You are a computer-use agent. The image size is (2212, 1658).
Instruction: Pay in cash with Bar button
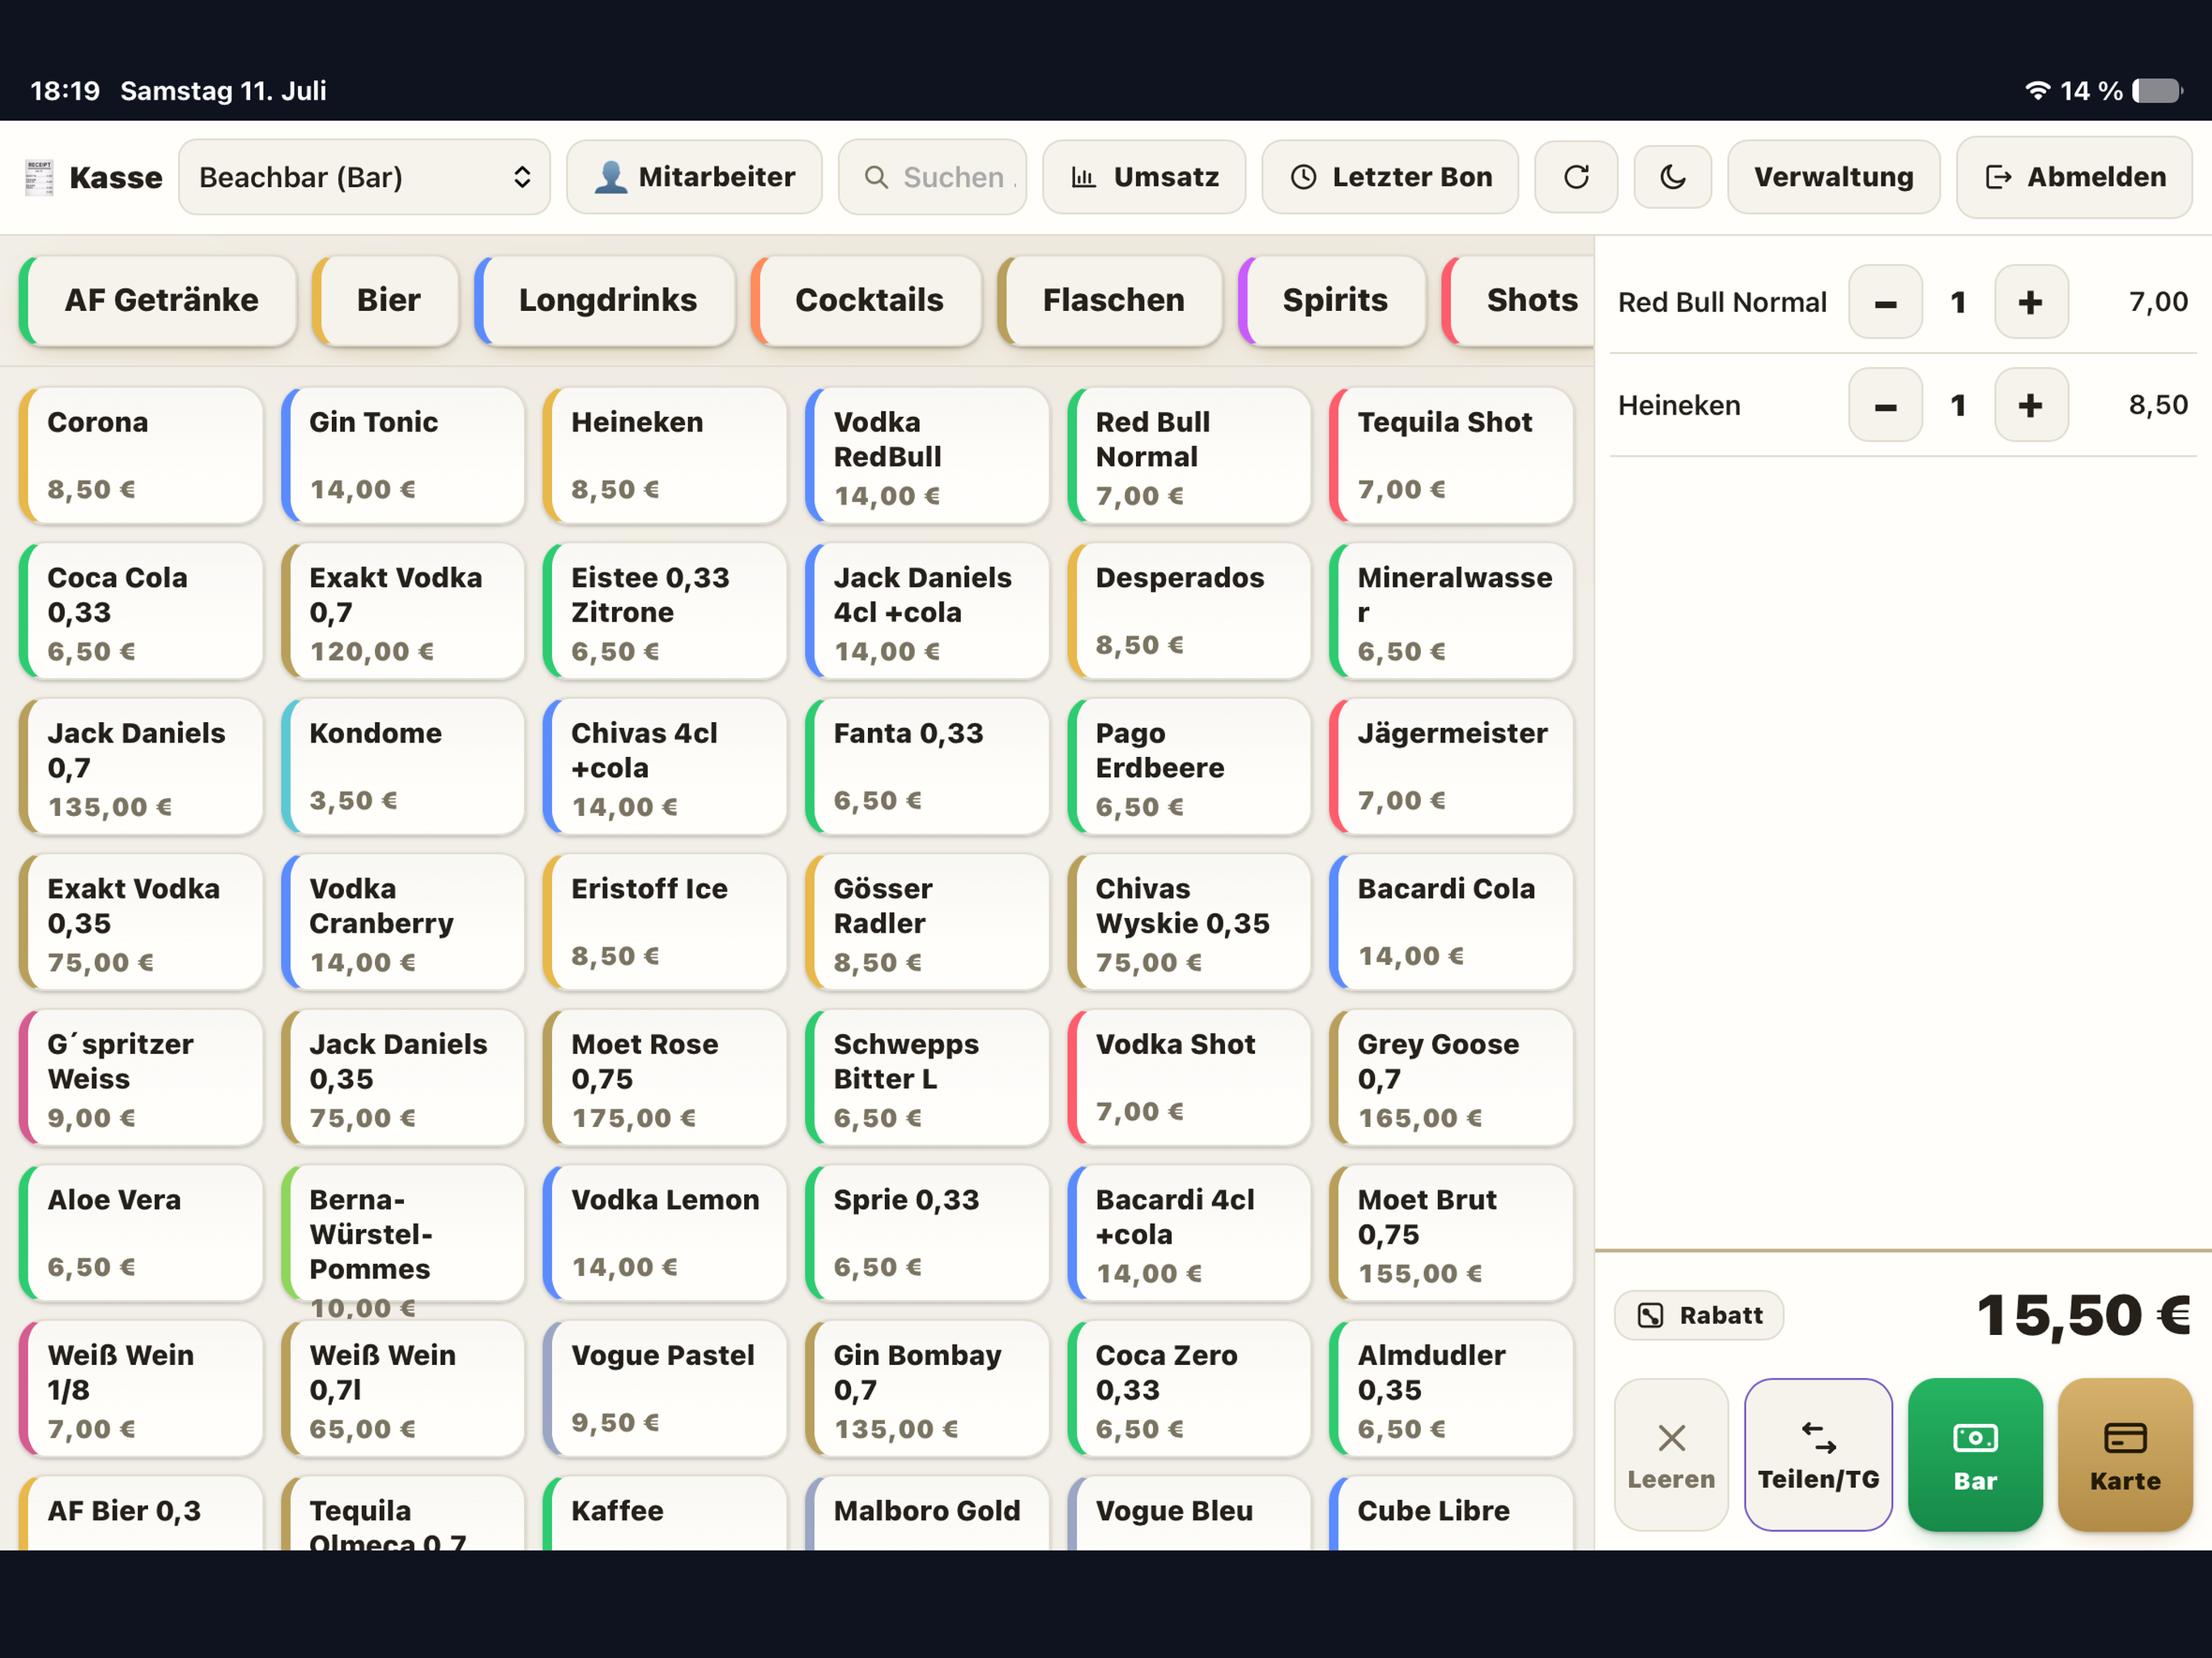tap(1975, 1455)
